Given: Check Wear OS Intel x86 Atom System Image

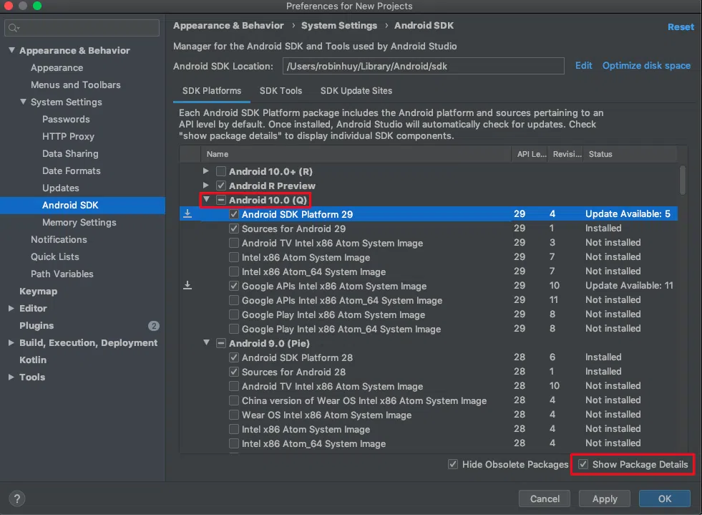Looking at the screenshot, I should point(234,415).
